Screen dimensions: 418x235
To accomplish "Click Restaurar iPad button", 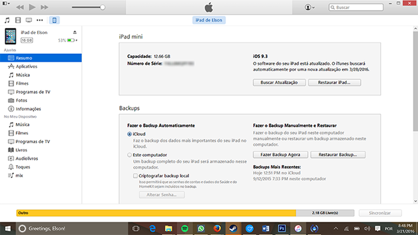I will tap(334, 82).
